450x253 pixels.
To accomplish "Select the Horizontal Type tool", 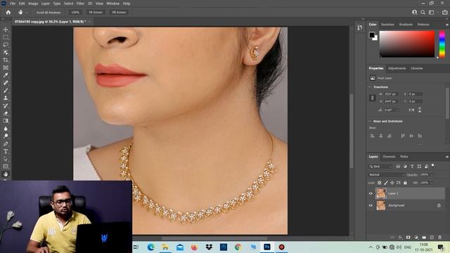I will 6,152.
